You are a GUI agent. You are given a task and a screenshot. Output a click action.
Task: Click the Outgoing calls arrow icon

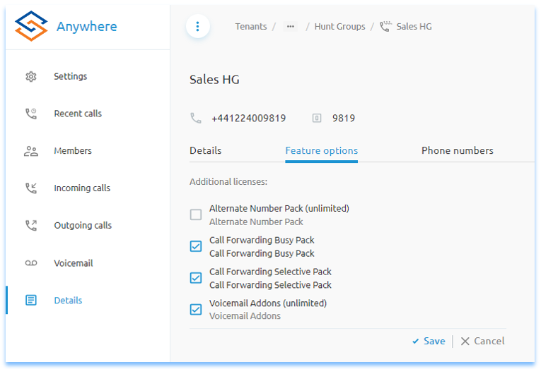(x=31, y=226)
